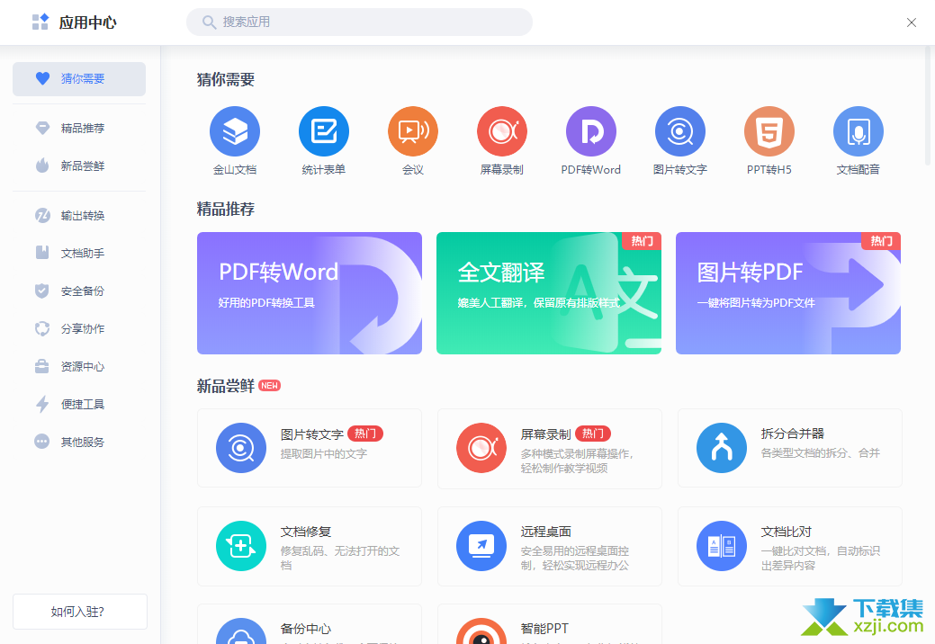
Task: Select 屏幕录制 icon in 猜你需要 row
Action: pos(502,131)
